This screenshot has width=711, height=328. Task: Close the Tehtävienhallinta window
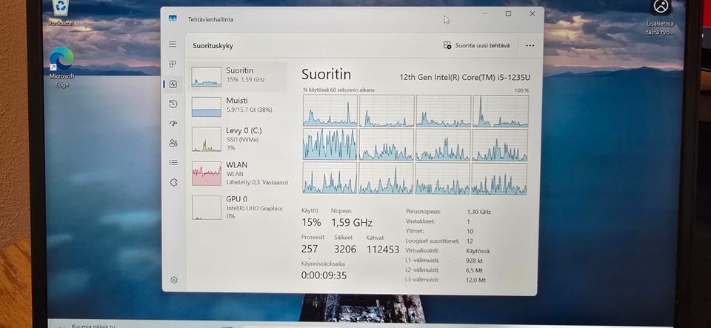[x=533, y=14]
